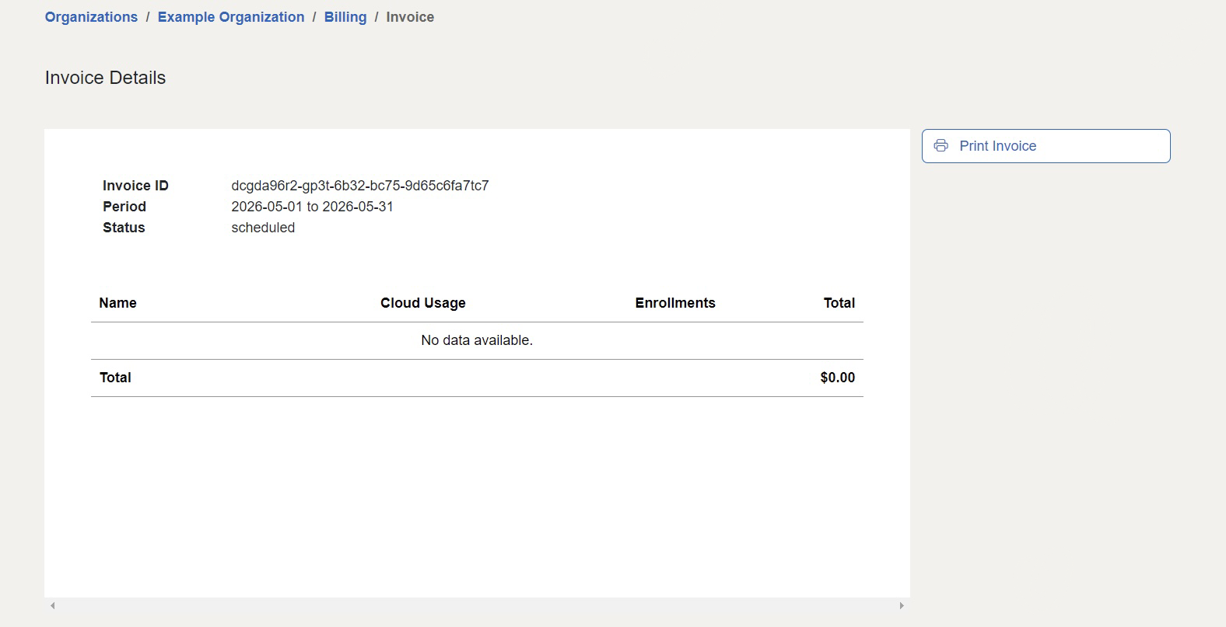Click the Print Invoice button
Viewport: 1226px width, 627px height.
click(1046, 146)
